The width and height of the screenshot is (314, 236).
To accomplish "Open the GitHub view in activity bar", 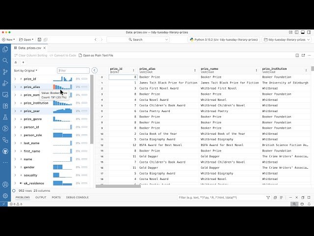I will [x=5, y=151].
